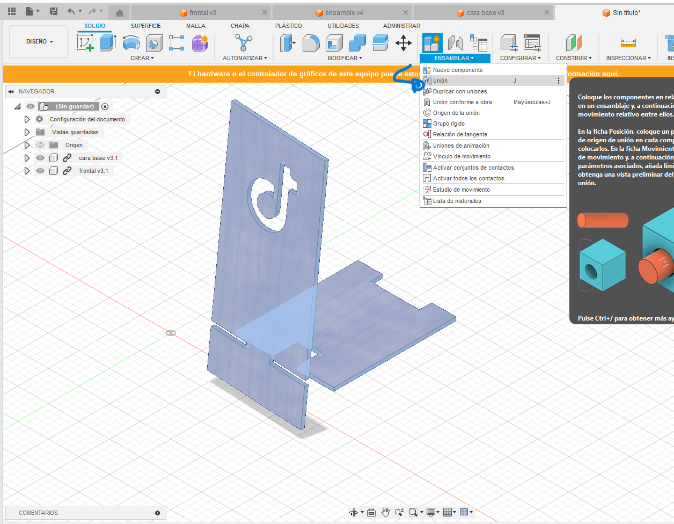
Task: Click the redo arrow icon
Action: point(92,11)
